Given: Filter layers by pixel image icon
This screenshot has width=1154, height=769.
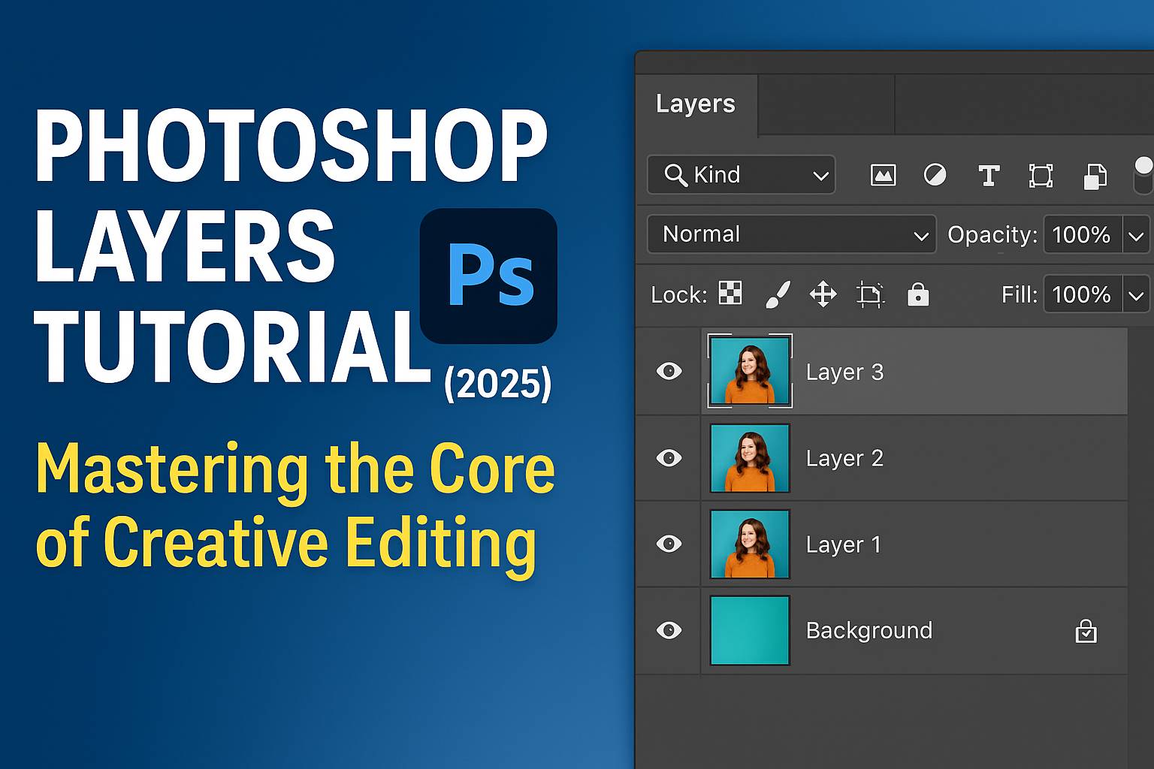Looking at the screenshot, I should coord(883,176).
